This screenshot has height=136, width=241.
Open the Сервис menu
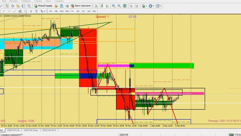pyautogui.click(x=38, y=1)
